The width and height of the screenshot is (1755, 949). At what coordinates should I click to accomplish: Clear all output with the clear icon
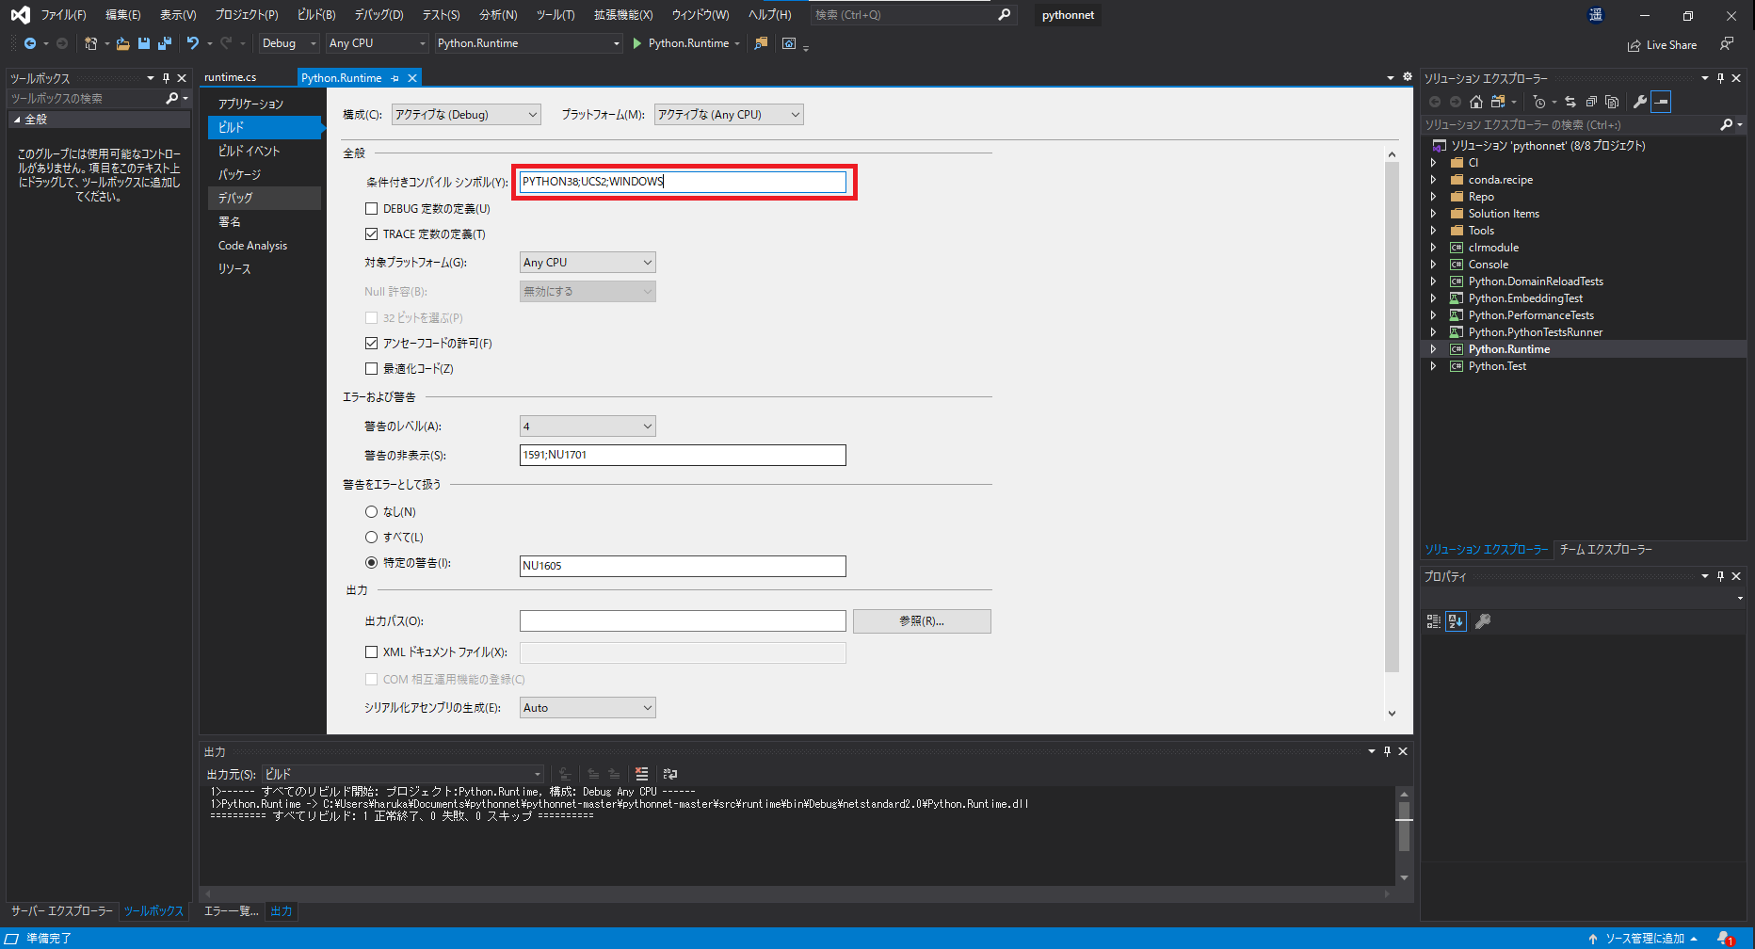(x=641, y=774)
